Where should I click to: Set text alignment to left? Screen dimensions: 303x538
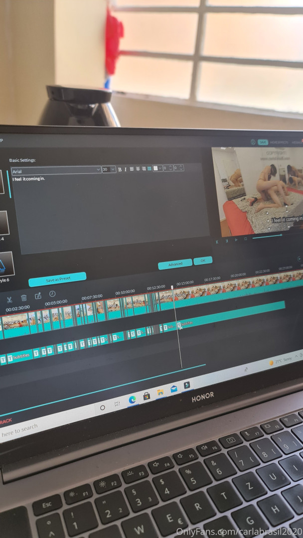[x=132, y=169]
